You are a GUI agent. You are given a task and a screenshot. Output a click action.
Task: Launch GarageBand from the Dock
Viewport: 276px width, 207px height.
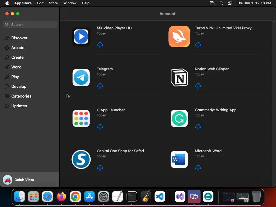pyautogui.click(x=146, y=196)
